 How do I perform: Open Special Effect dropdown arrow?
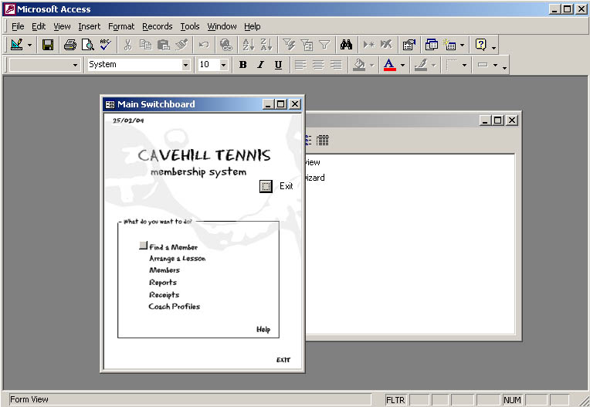click(495, 66)
